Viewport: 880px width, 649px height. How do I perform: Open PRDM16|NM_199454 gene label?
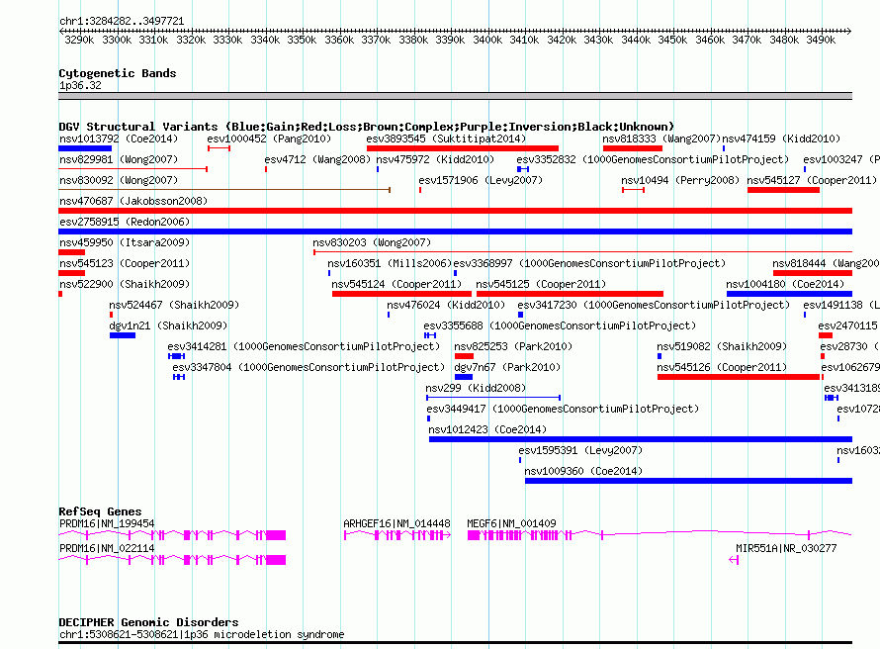tap(107, 523)
